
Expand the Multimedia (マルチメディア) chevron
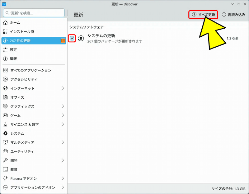63,142
